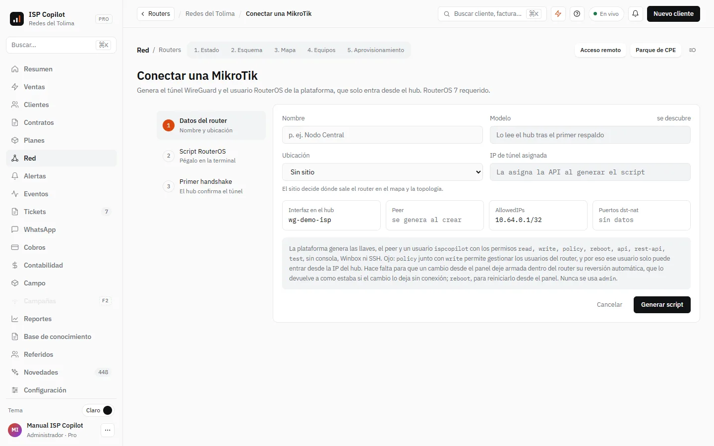Toggle the Claro theme switch
The height and width of the screenshot is (446, 714).
[98, 410]
